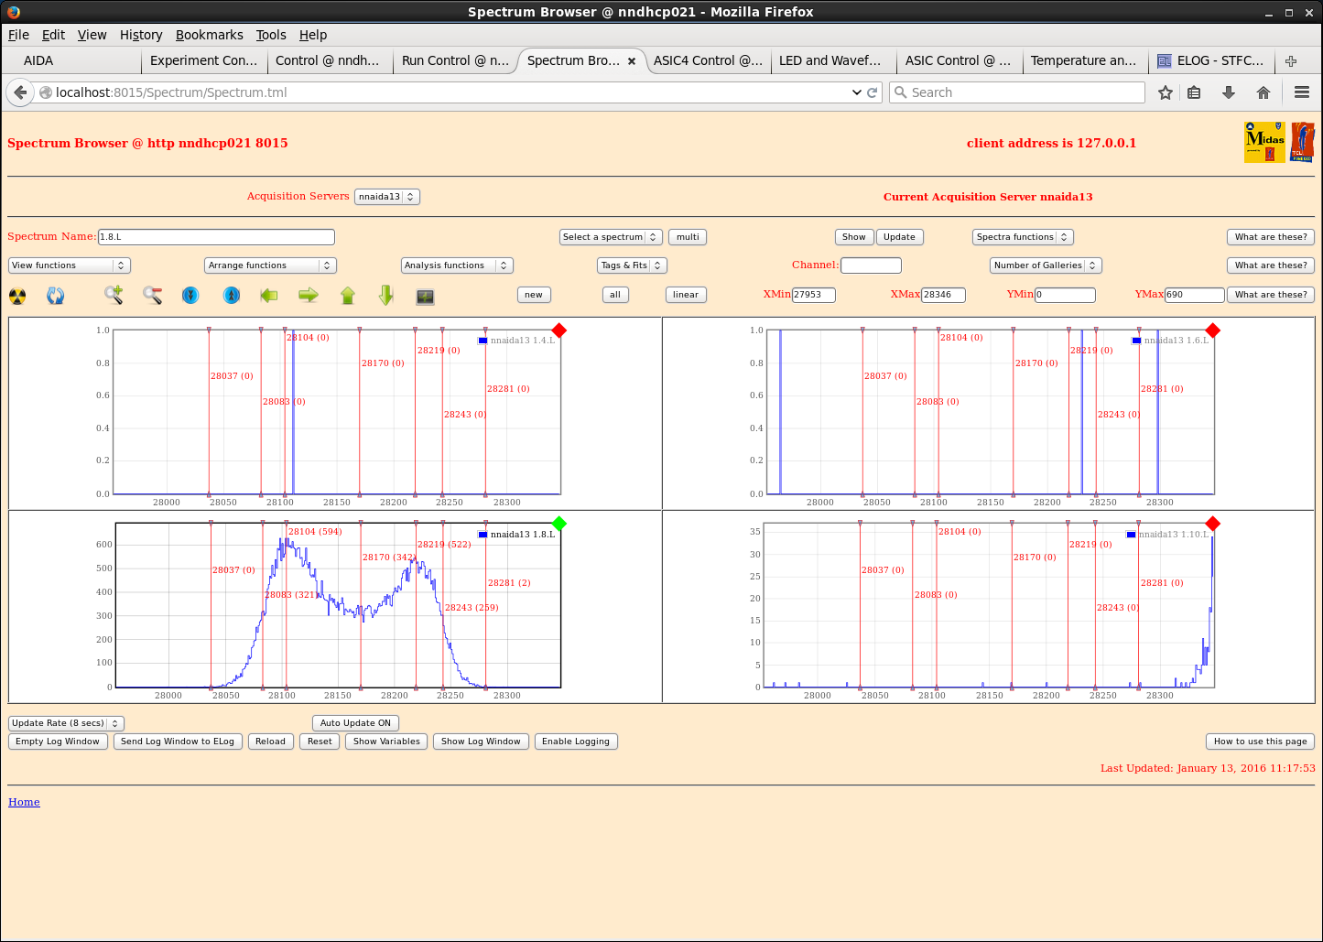This screenshot has width=1323, height=942.
Task: Open the Tools menu
Action: tap(271, 35)
